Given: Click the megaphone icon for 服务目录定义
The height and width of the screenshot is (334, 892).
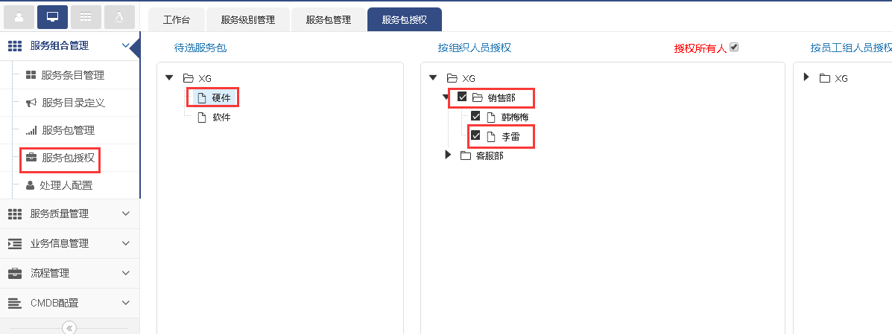Looking at the screenshot, I should coord(31,103).
